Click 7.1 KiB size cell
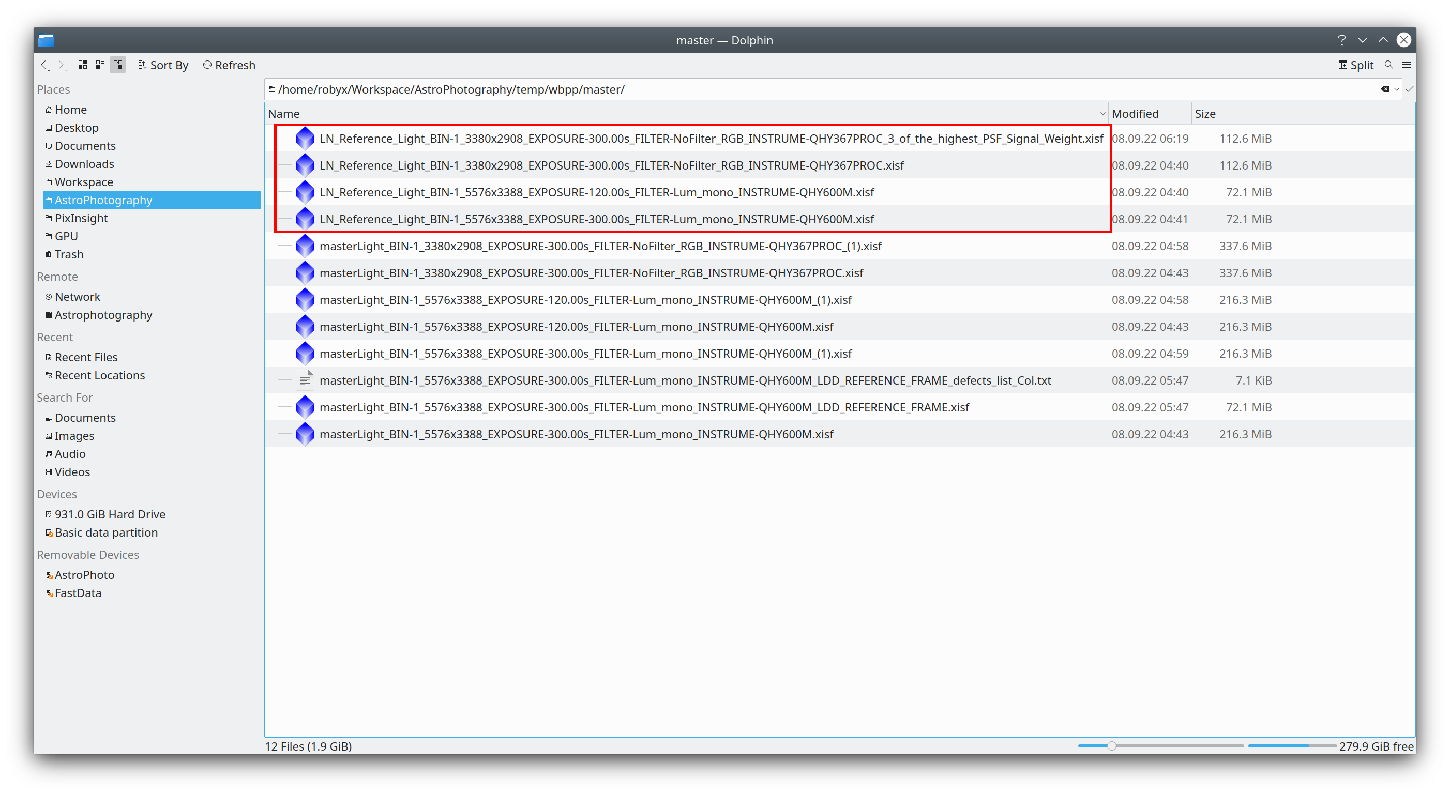 tap(1253, 380)
